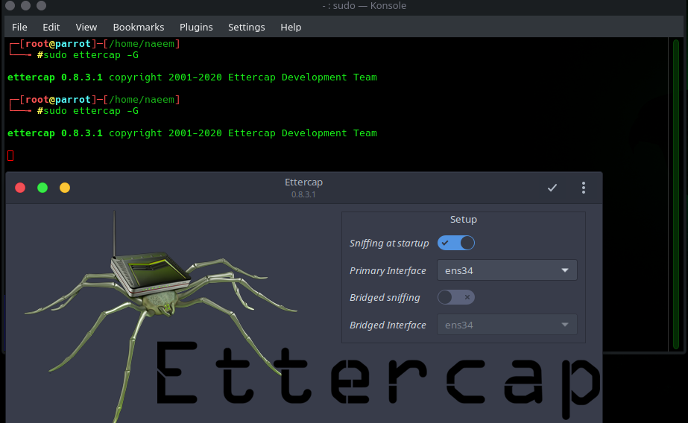The image size is (688, 423).
Task: Open the Konsole Settings menu
Action: click(x=247, y=27)
